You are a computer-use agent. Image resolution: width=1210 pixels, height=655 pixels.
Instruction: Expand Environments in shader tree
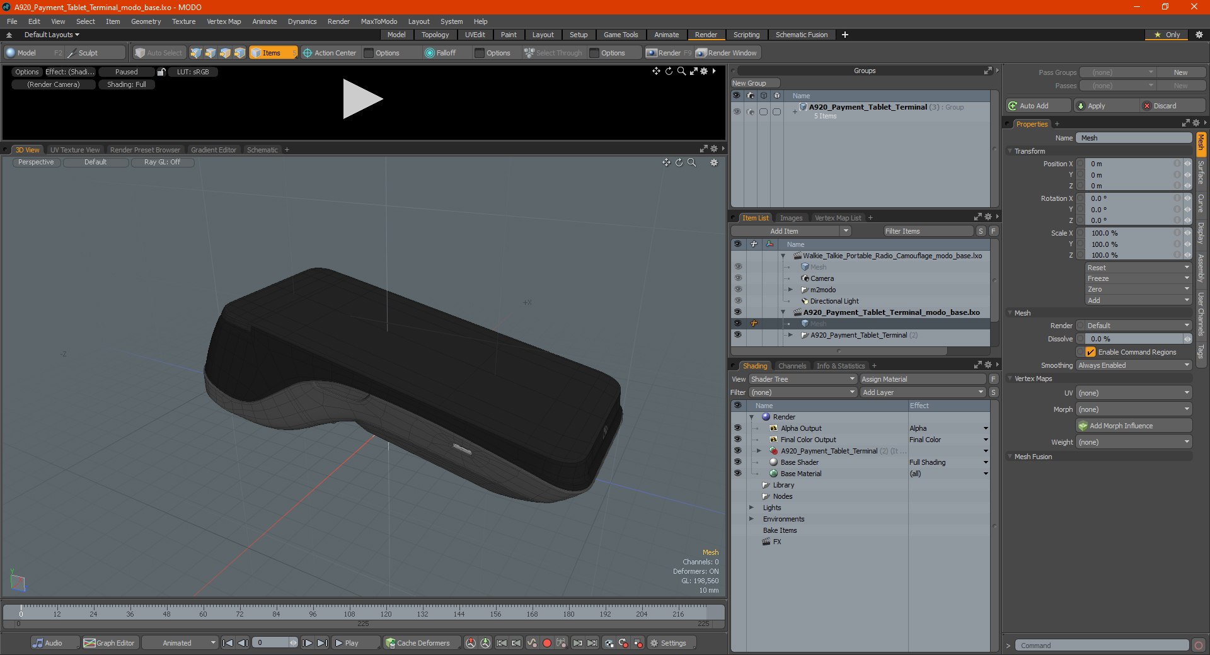(x=751, y=519)
